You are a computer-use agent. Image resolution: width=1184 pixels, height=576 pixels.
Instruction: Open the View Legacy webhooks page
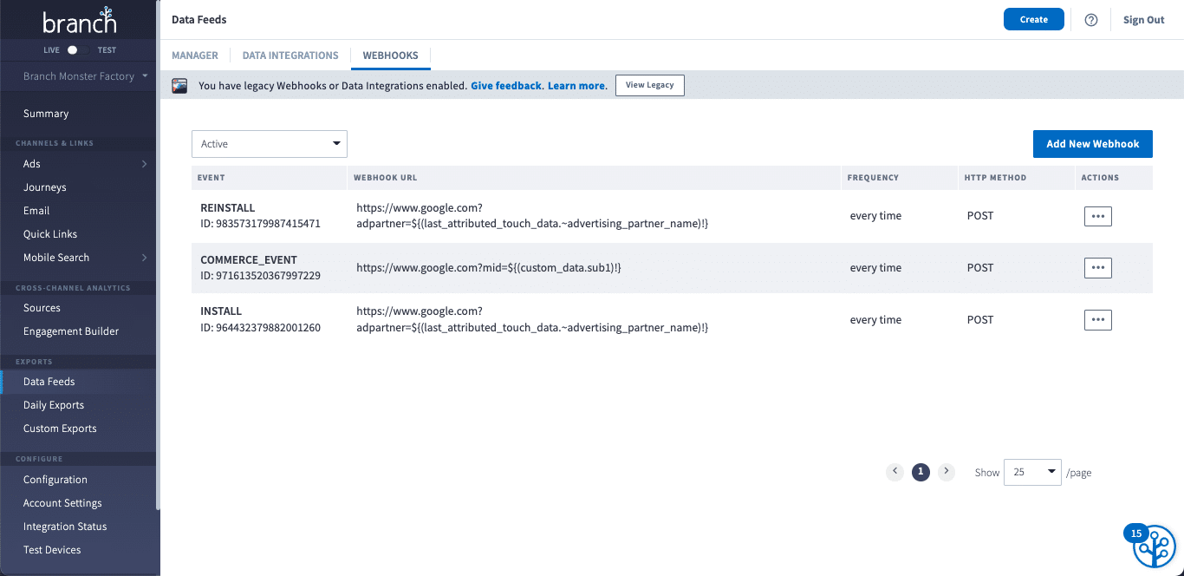649,85
